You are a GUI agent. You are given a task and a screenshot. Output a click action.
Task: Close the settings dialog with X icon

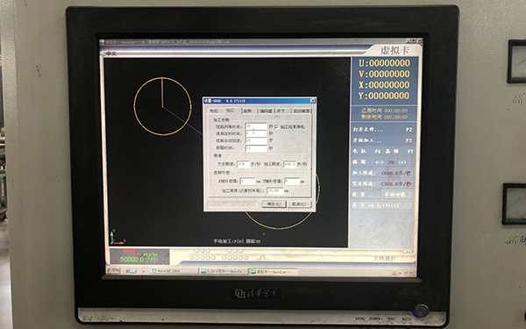(x=313, y=100)
